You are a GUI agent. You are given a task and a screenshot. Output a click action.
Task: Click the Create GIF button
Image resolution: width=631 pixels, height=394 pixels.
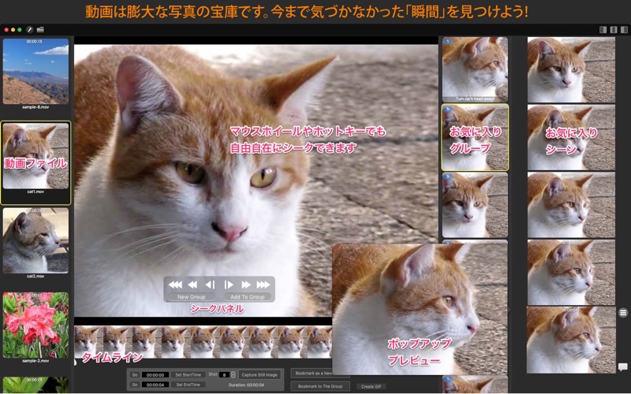(x=371, y=387)
